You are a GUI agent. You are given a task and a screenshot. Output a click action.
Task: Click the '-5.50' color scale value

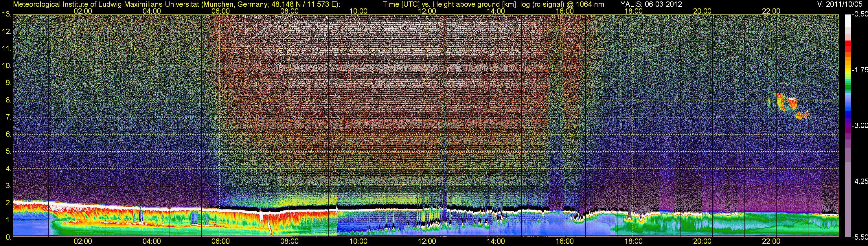(860, 237)
